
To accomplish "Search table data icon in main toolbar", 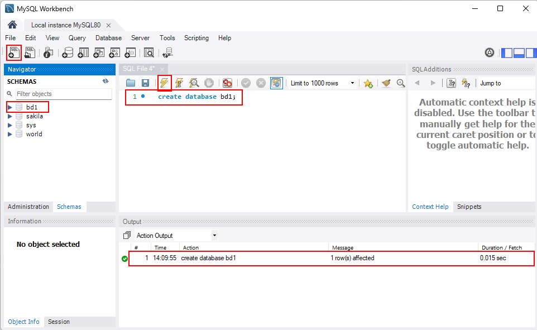I will 149,53.
